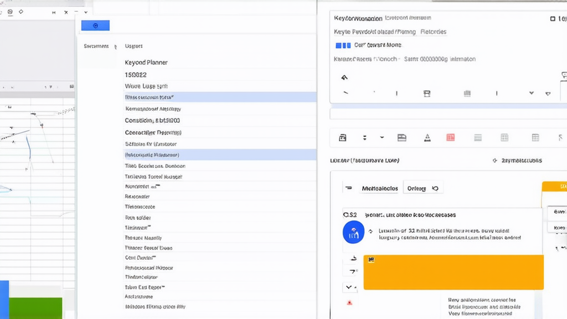Viewport: 567px width, 319px height.
Task: Click the up-down stepper arrows in lower toolbar
Action: point(364,137)
